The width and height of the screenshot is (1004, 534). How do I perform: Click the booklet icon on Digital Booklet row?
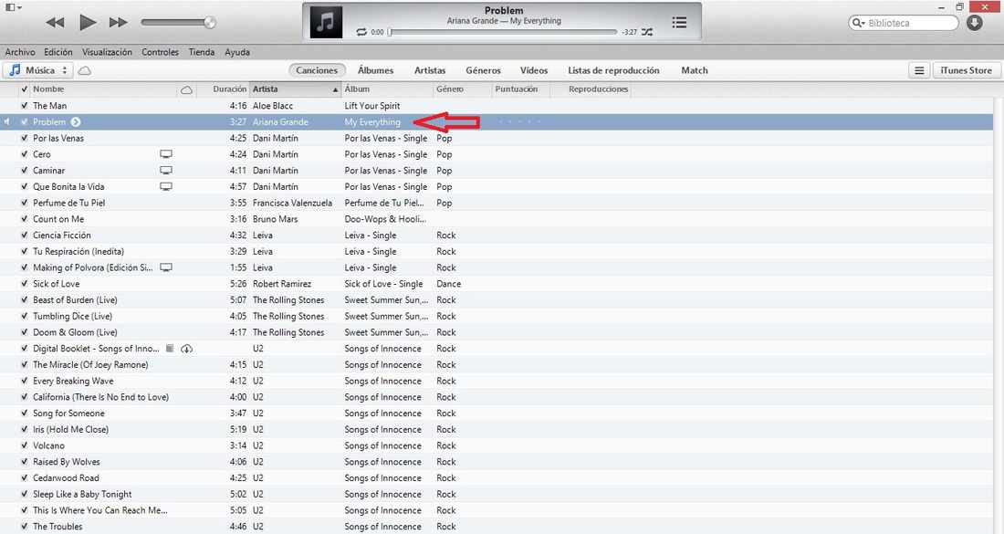tap(170, 349)
